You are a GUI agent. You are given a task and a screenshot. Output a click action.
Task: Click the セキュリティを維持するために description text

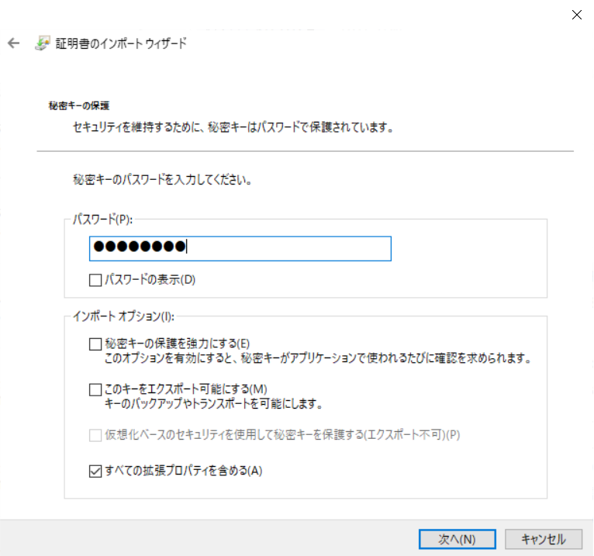[x=228, y=126]
